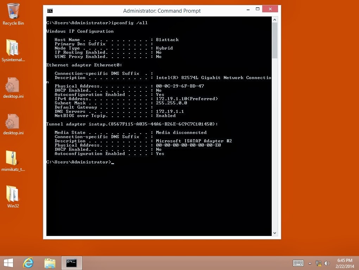Open the volume slider from the tray
Screen dimensions: 359x270
pos(327,263)
